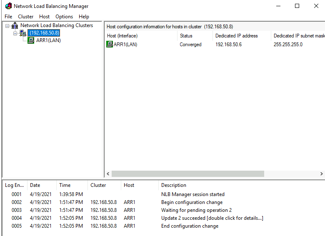Select the (192.168.50.8) cluster in tree
The image size is (325, 236).
click(44, 33)
